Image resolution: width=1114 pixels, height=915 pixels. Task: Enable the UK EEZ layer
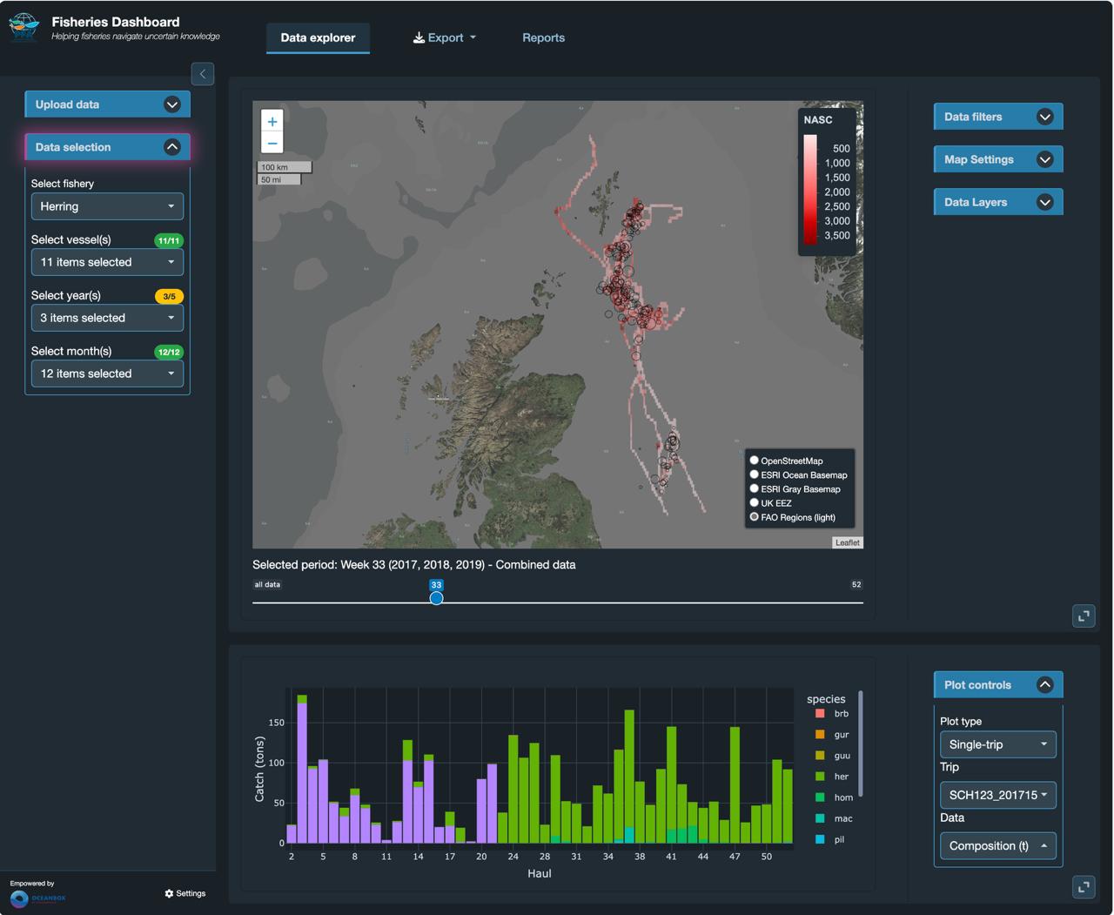(754, 502)
